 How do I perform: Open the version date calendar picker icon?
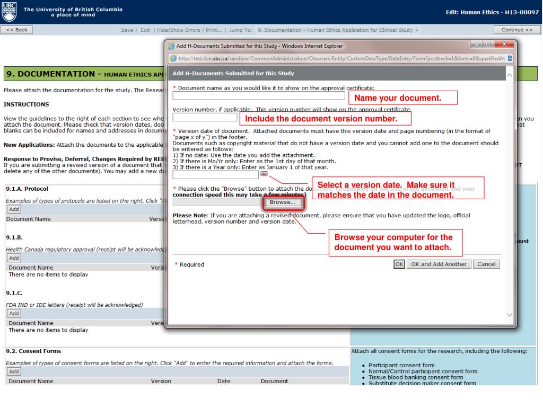264,174
